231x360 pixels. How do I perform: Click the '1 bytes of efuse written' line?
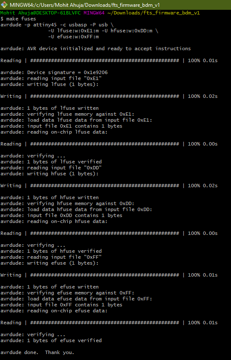pyautogui.click(x=50, y=287)
